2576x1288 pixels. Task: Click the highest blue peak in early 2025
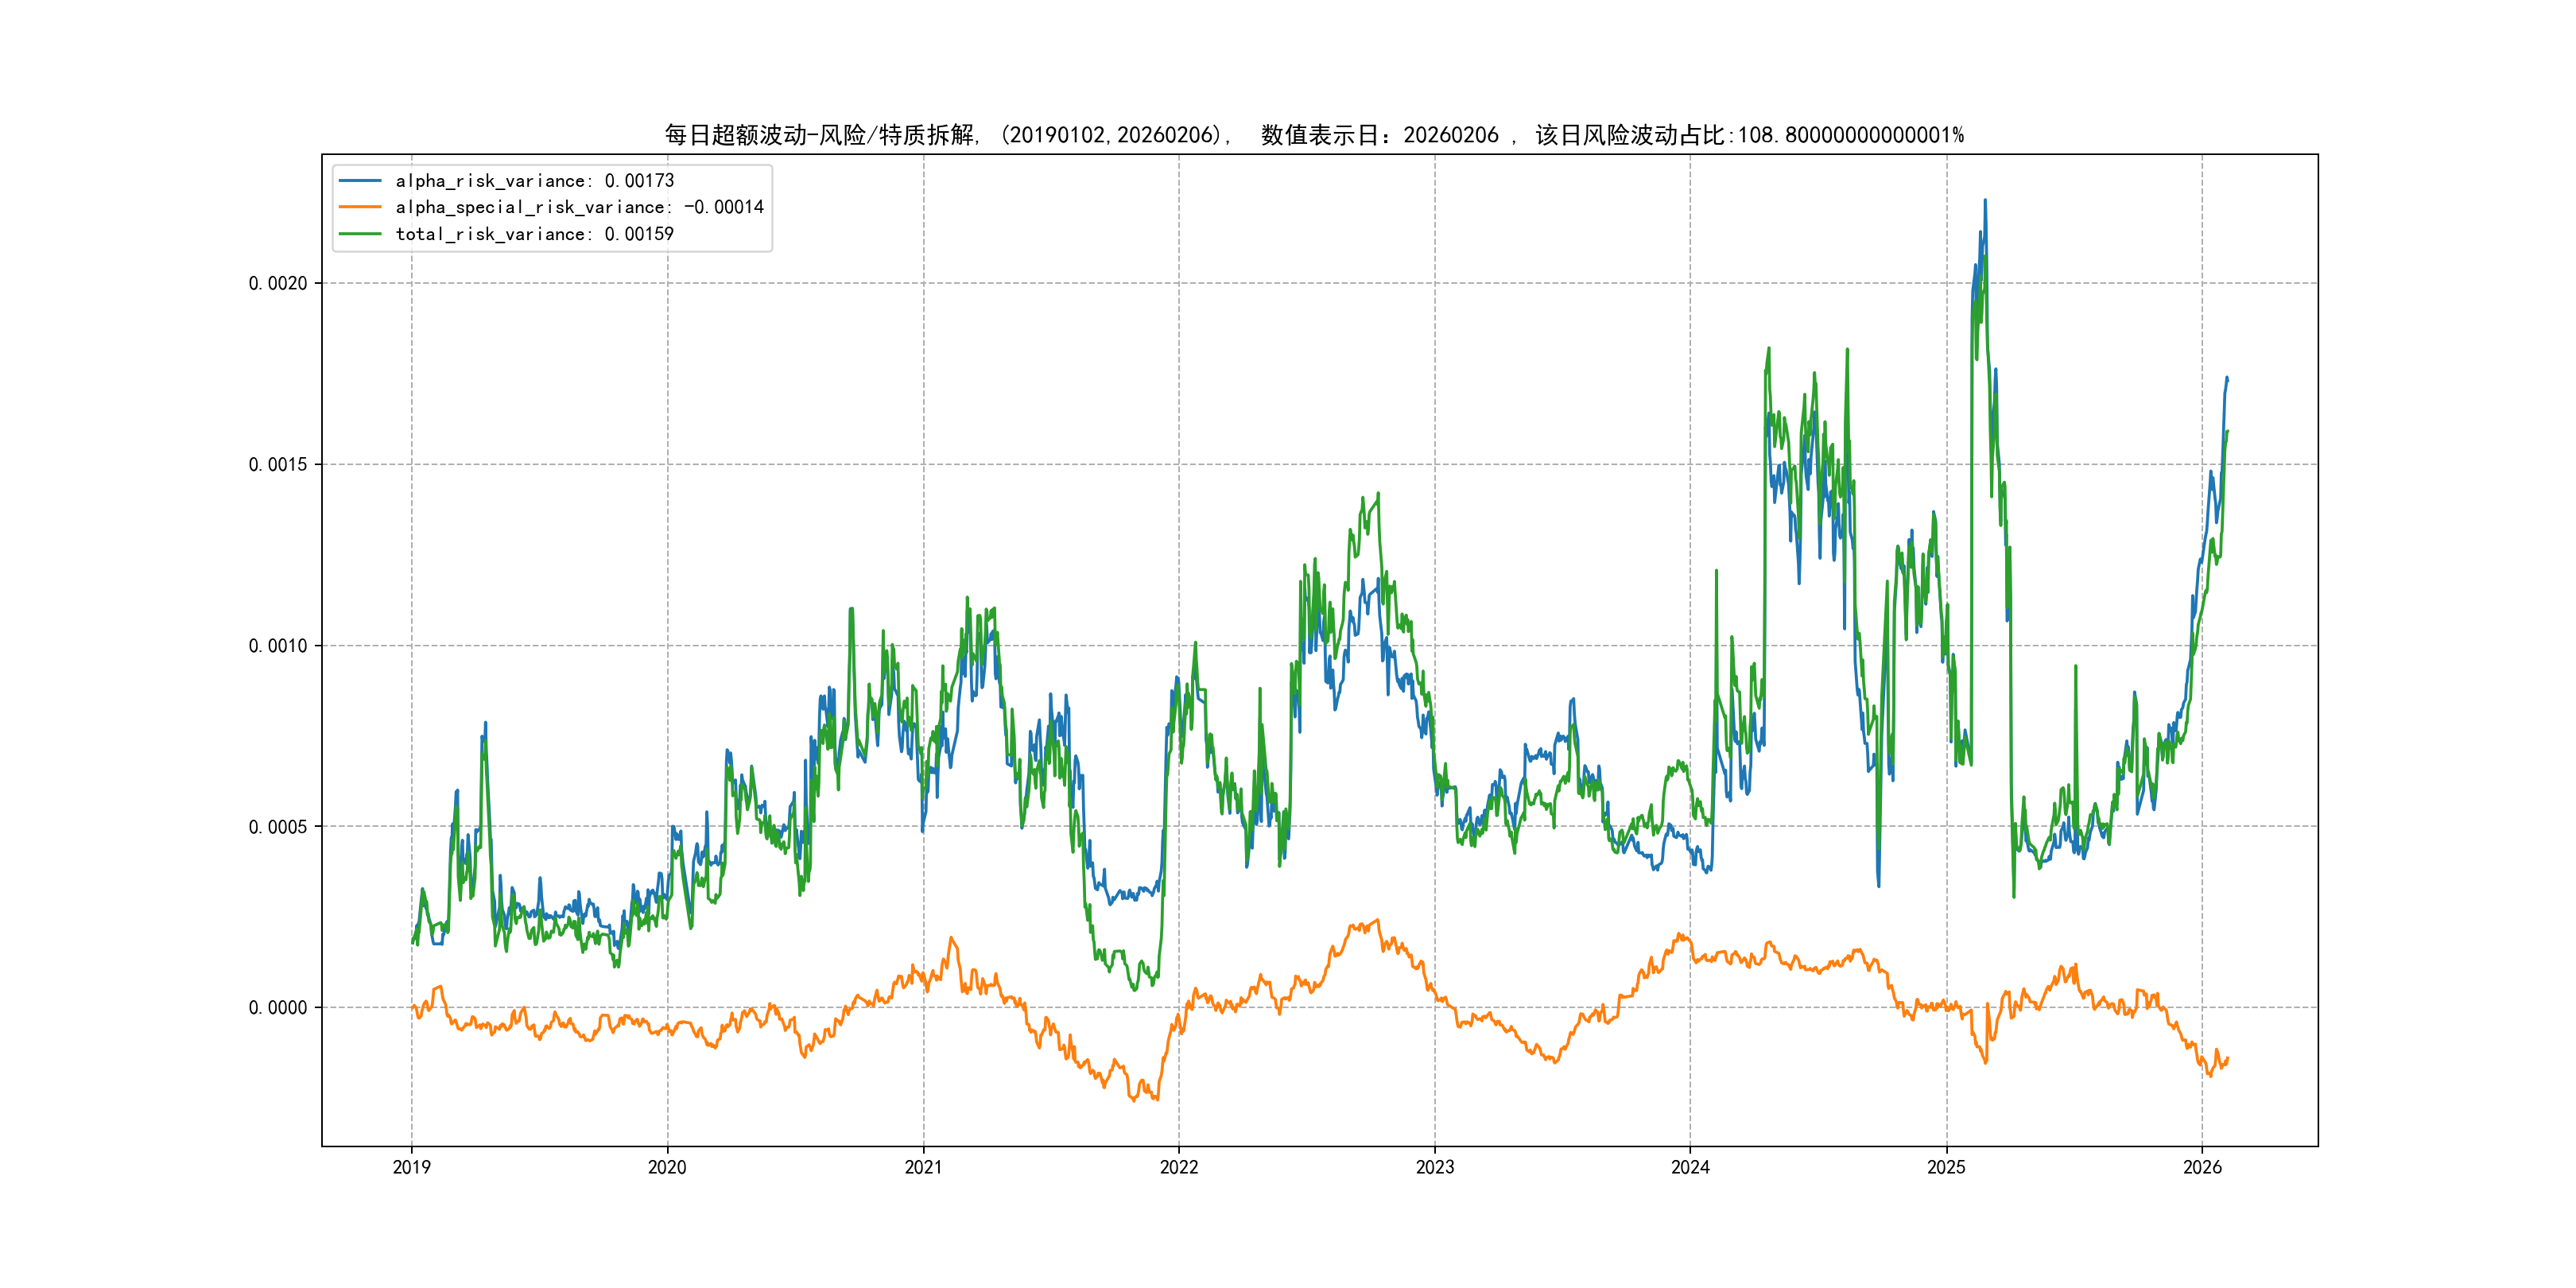pyautogui.click(x=1985, y=202)
